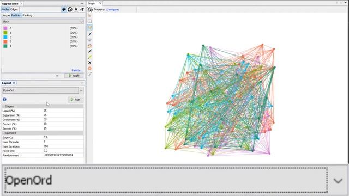The height and width of the screenshot is (196, 349).
Task: Select the Brush neighbor-coloring tool
Action: click(89, 46)
